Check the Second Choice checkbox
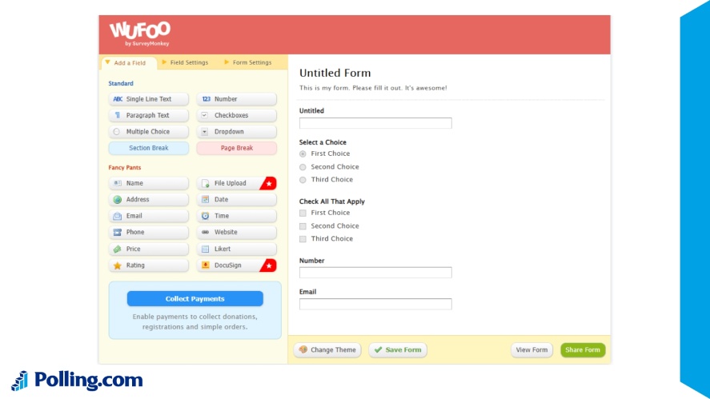Viewport: 710px width, 399px height. tap(303, 225)
